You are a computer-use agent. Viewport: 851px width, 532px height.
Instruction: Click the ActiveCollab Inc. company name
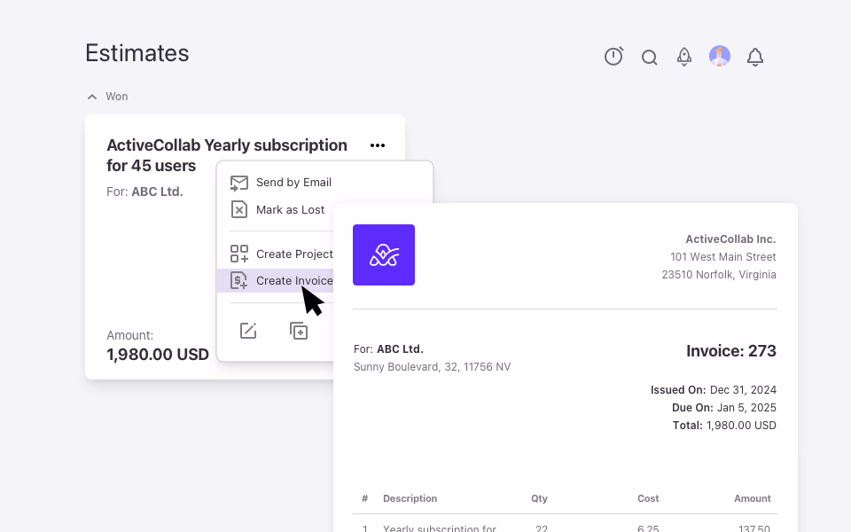[x=730, y=239]
